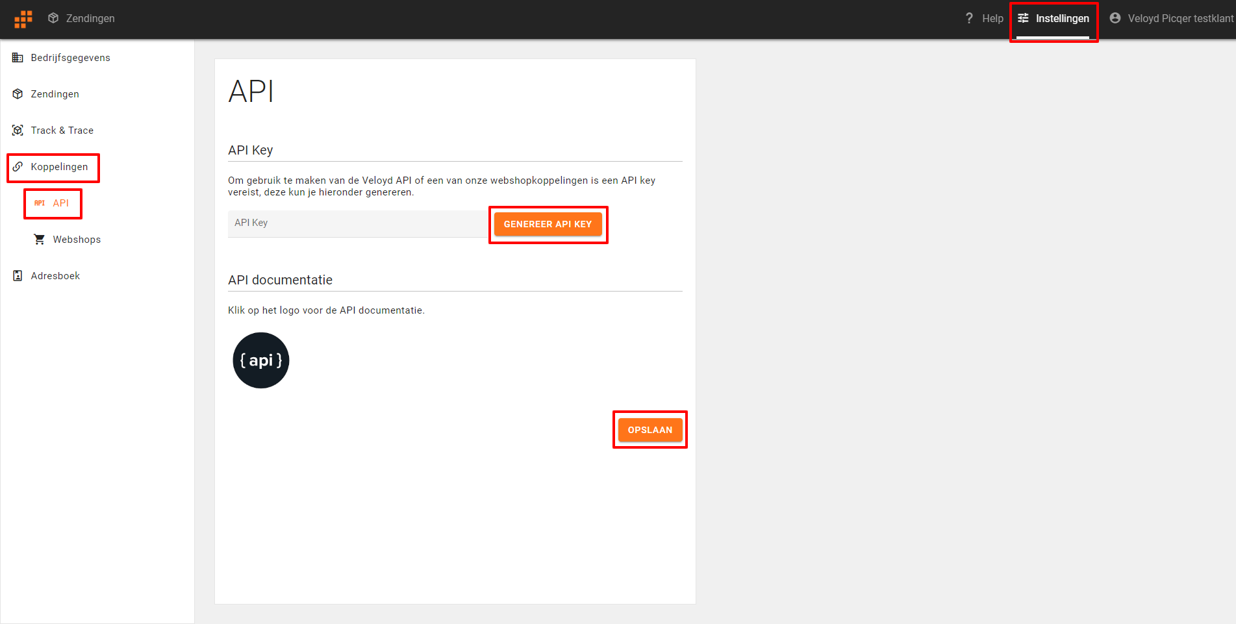Open Track & Trace settings
This screenshot has width=1236, height=624.
point(62,131)
